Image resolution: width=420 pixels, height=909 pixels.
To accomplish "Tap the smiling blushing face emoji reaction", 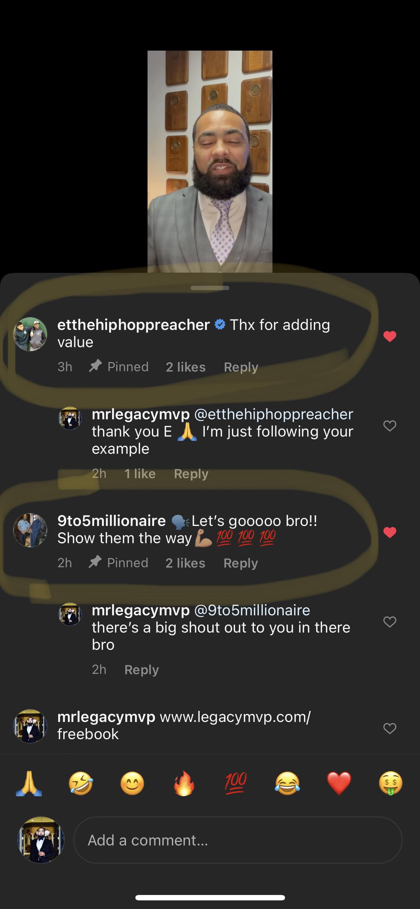I will point(132,784).
